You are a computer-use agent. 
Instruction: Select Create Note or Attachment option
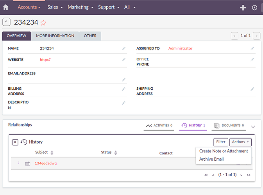click(x=224, y=151)
